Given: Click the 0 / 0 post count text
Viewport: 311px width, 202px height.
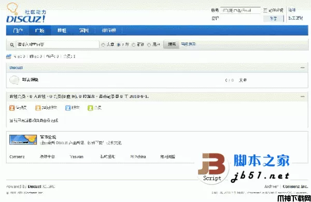Looking at the screenshot, I should point(230,80).
